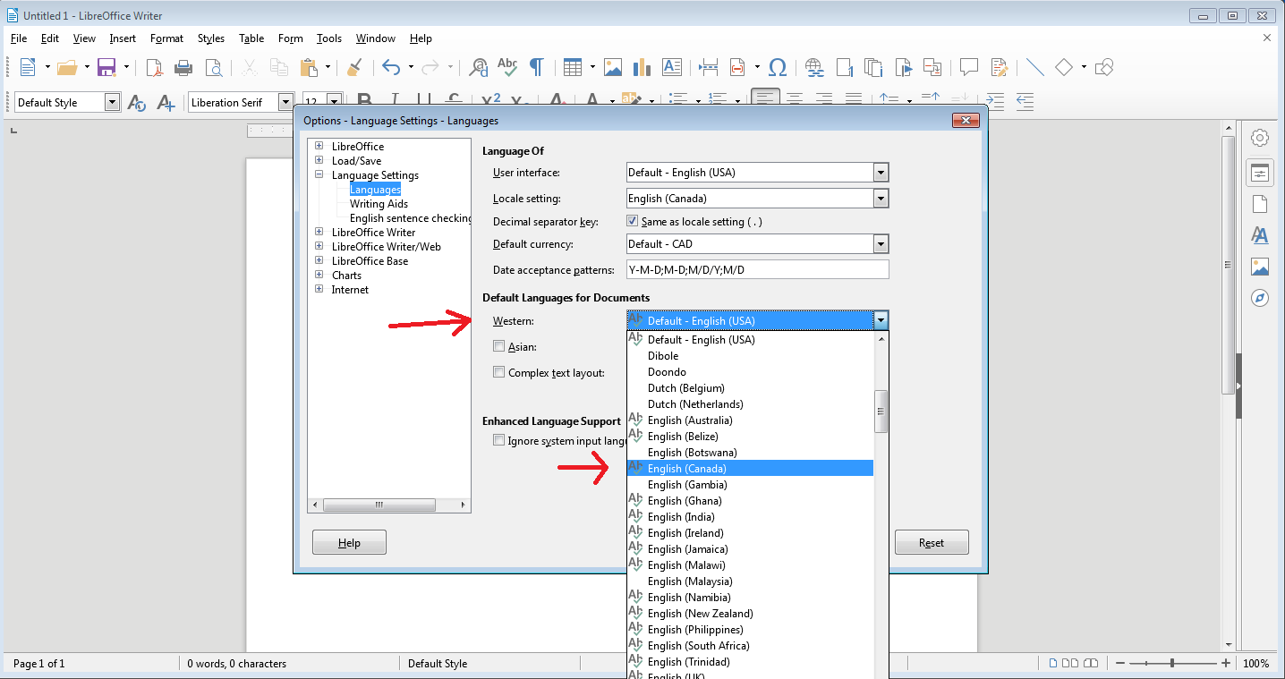The image size is (1285, 679).
Task: Check 'Ignore system input language' box
Action: pyautogui.click(x=499, y=440)
